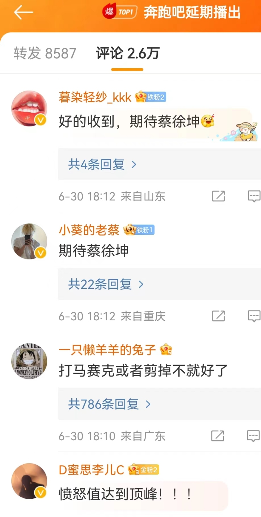This screenshot has width=261, height=517.
Task: Reply to 一只懒羊羊的兔子 using comment bubble icon
Action: click(x=253, y=436)
